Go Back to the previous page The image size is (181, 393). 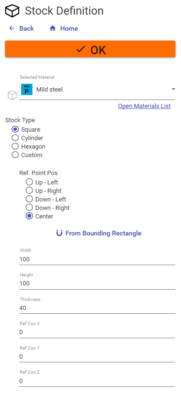[22, 28]
